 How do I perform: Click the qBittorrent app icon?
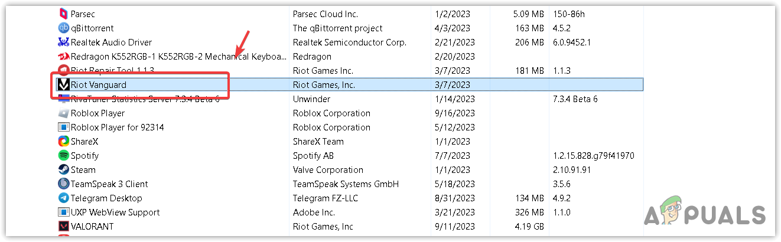(x=63, y=28)
